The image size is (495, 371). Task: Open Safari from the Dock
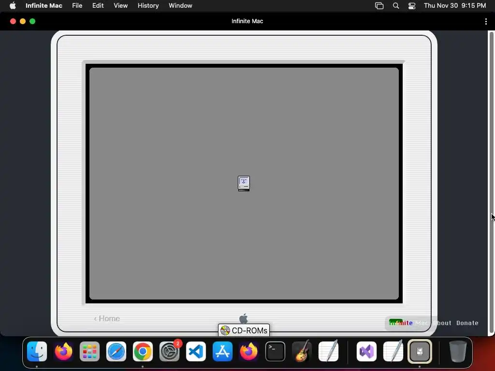pyautogui.click(x=116, y=351)
